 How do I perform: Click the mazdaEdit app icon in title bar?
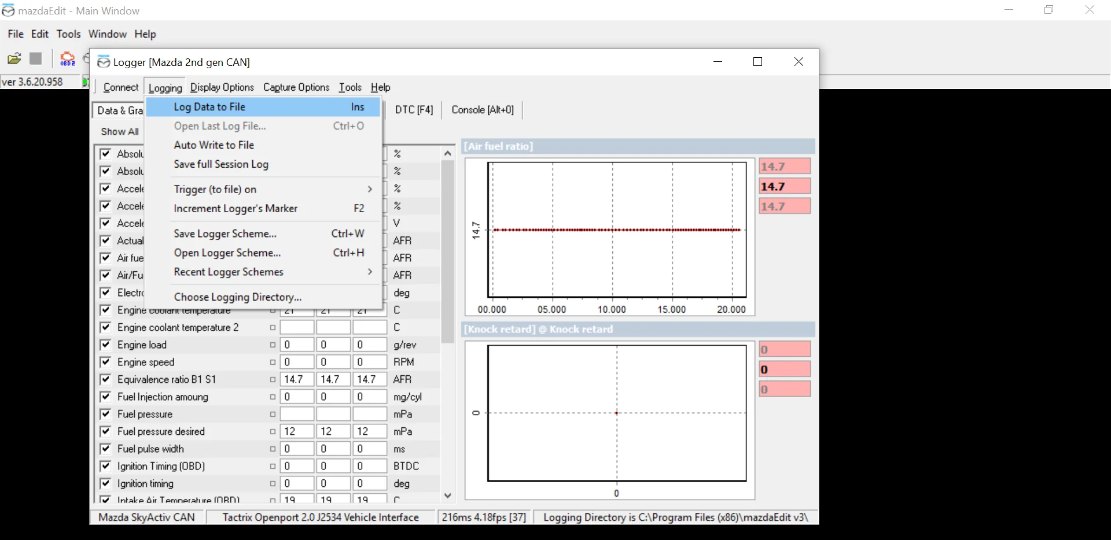pyautogui.click(x=8, y=10)
